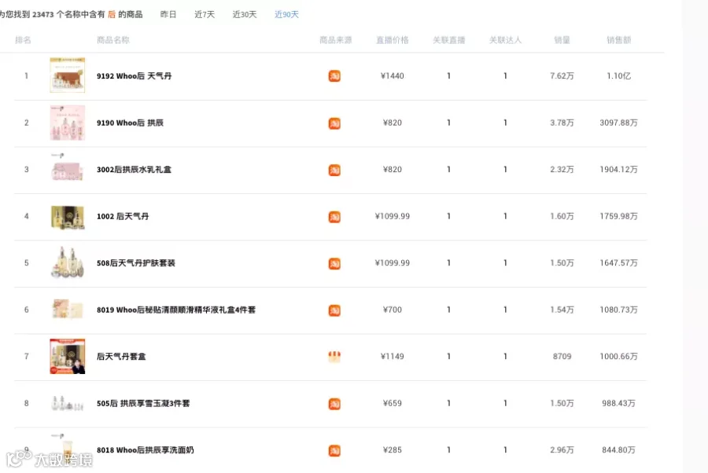Click Taobao source icon for 8018 Whoo后拱辰享洗面奶

334,450
